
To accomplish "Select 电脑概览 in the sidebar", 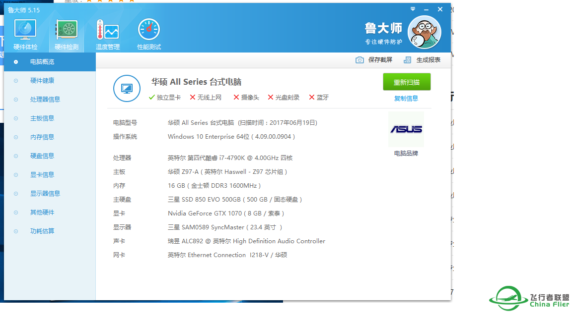I will tap(50, 62).
